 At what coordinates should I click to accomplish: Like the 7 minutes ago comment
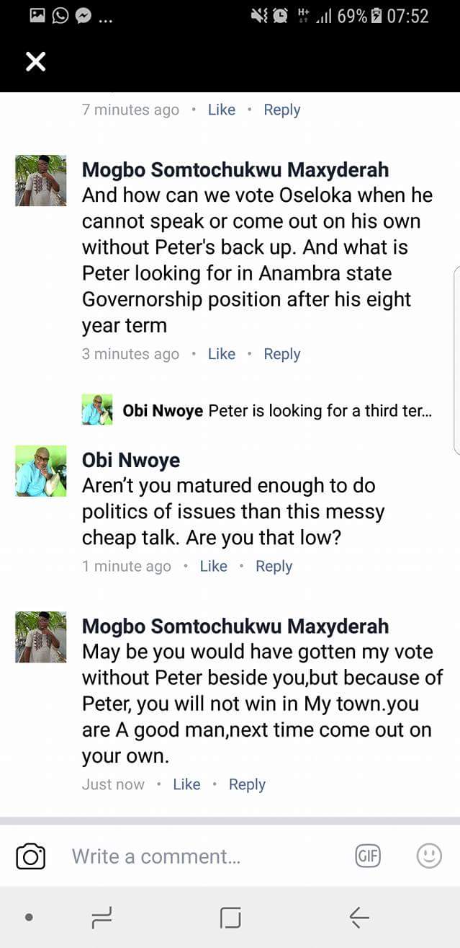[221, 110]
